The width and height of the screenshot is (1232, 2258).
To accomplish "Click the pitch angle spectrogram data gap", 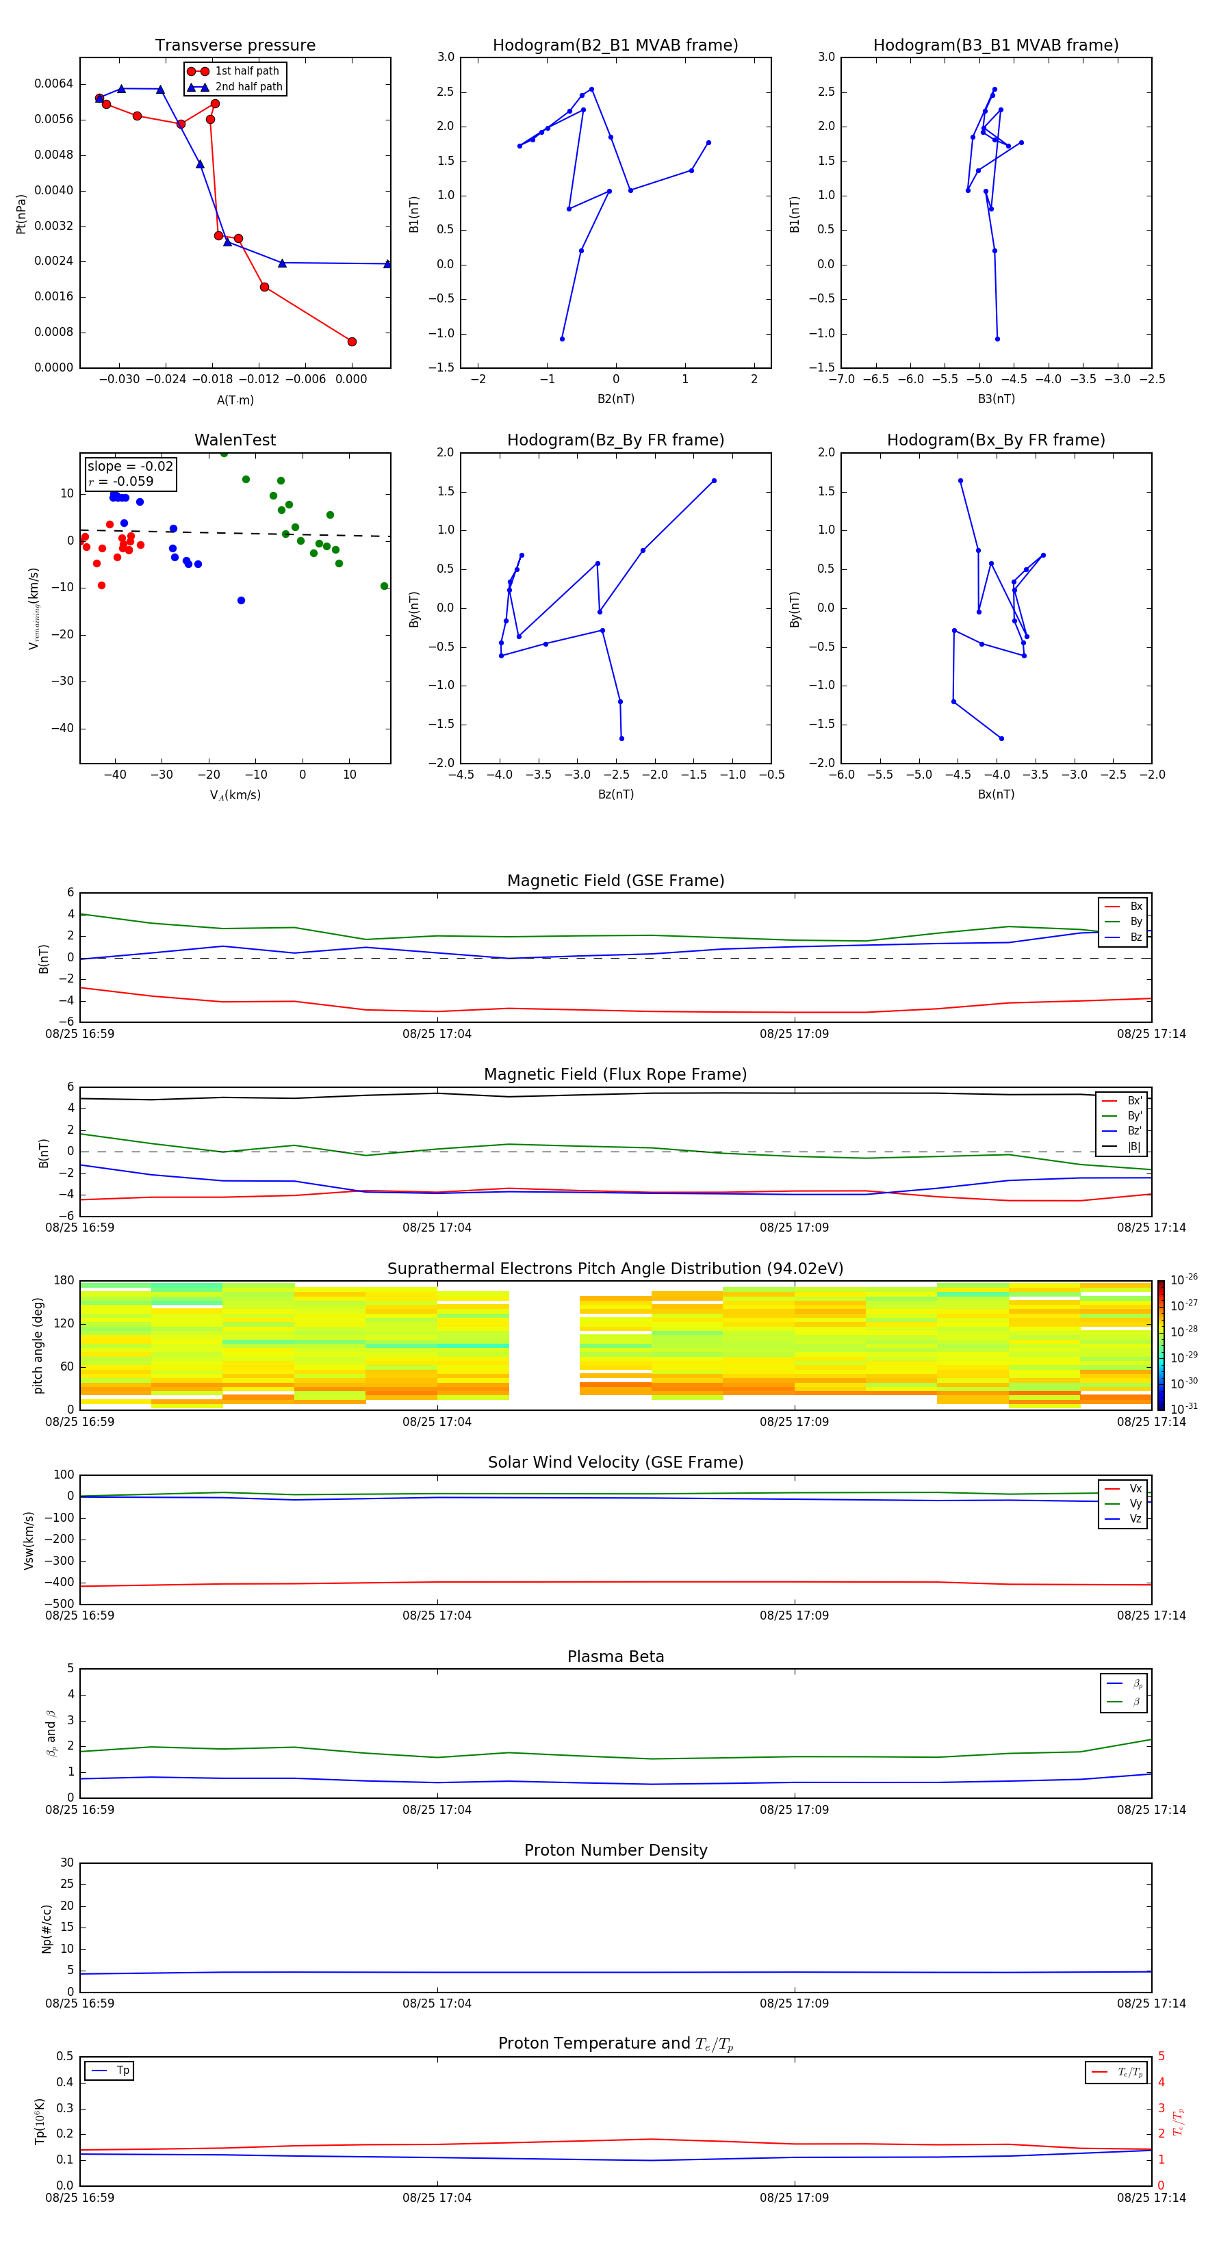I will (545, 1345).
